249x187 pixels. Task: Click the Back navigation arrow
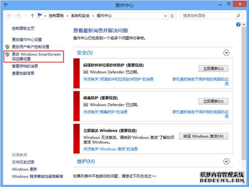(9, 16)
